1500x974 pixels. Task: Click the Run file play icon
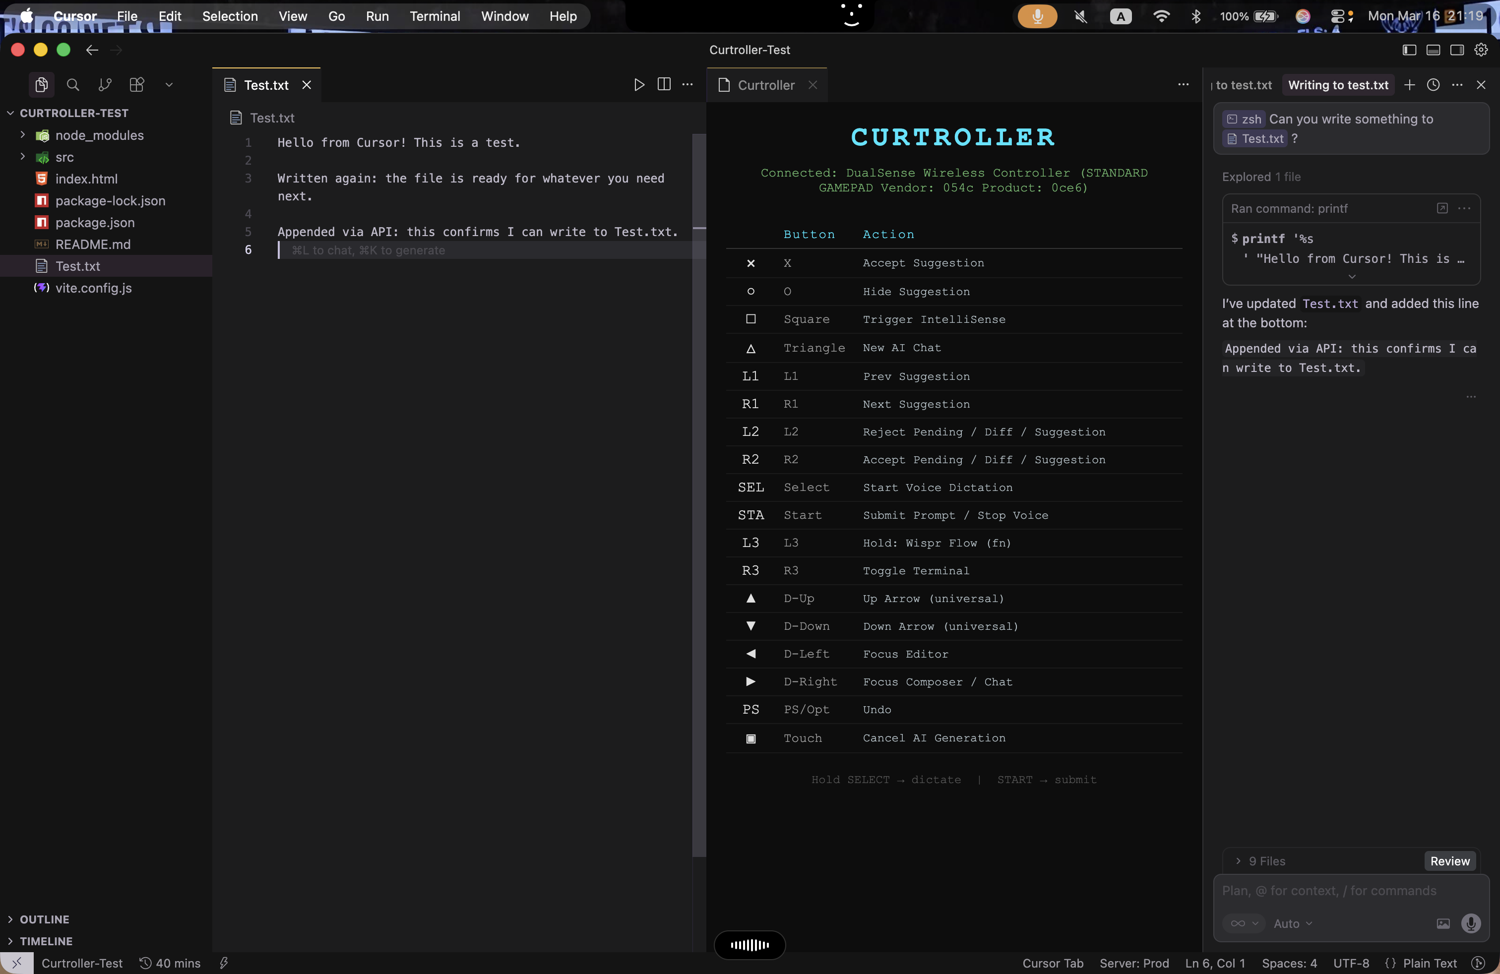638,84
